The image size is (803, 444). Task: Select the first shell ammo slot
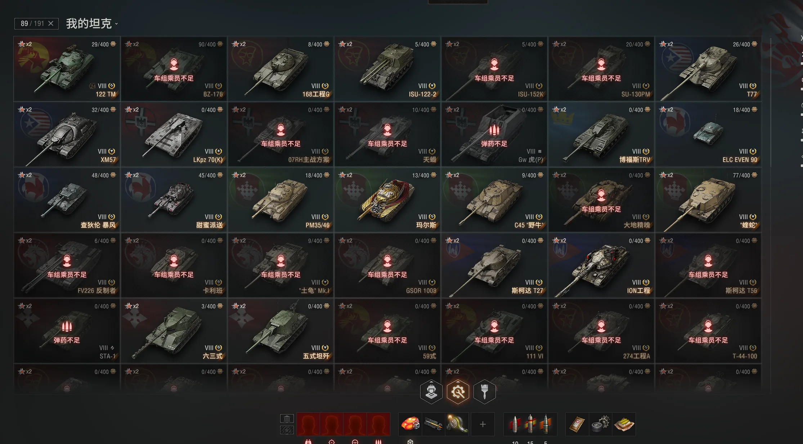[x=515, y=424]
